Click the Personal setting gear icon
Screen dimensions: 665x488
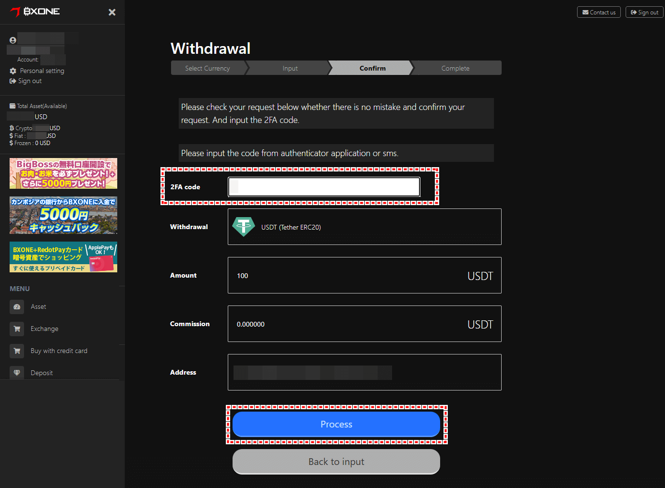[x=13, y=71]
